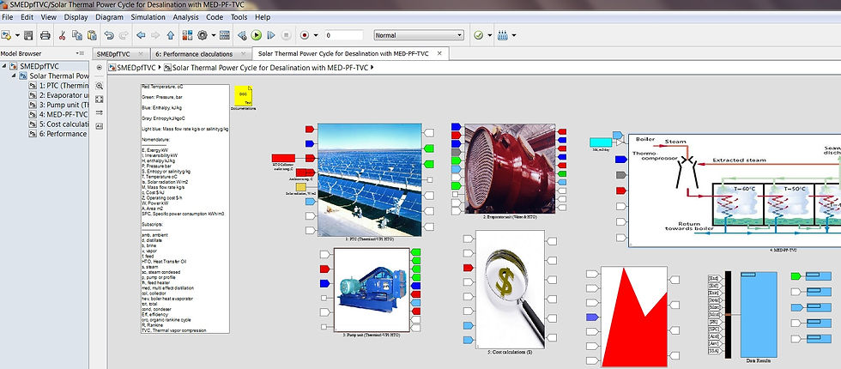Open the Simulation menu

[148, 17]
